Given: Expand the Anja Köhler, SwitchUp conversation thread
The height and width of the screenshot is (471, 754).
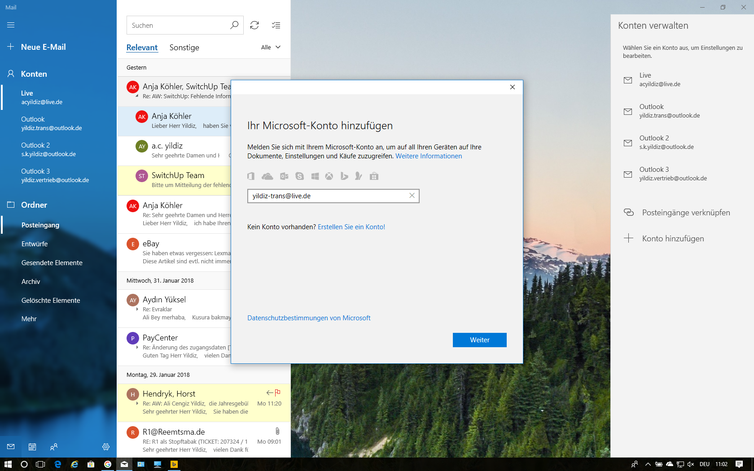Looking at the screenshot, I should click(x=137, y=96).
